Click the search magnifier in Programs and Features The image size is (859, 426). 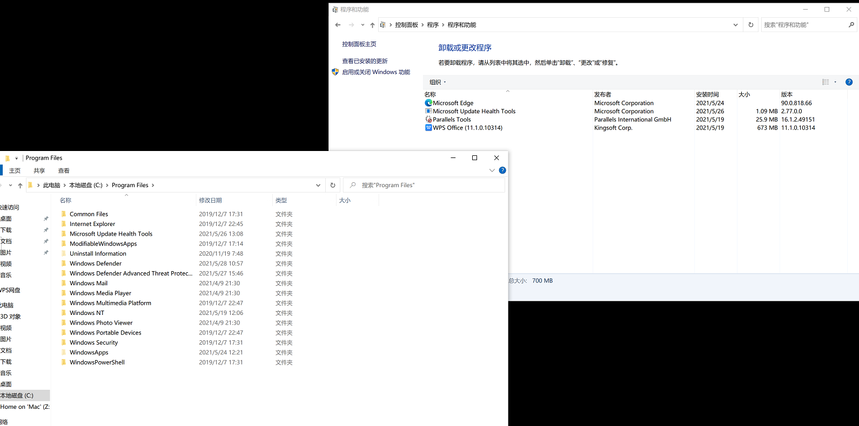point(851,25)
